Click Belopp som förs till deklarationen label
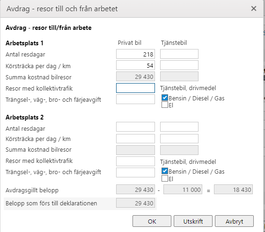Screen dimensions: 265x232 click(x=52, y=203)
